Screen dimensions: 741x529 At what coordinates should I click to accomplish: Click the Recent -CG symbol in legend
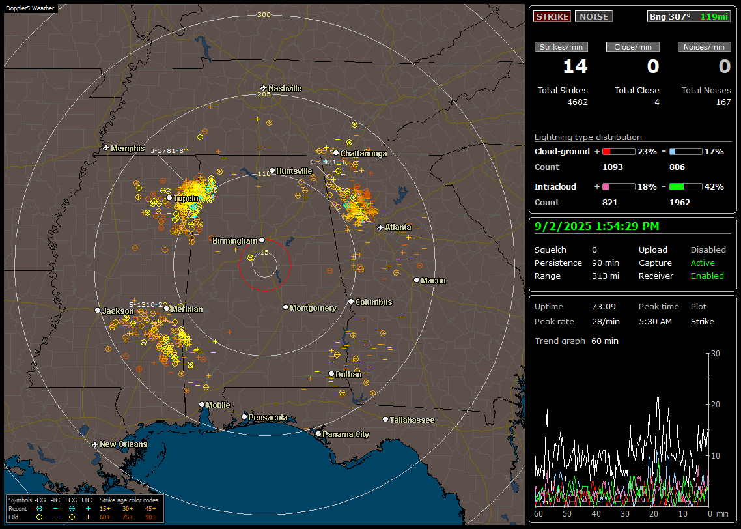[x=40, y=509]
